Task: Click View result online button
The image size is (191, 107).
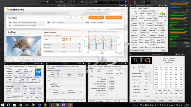Action: click(x=114, y=18)
